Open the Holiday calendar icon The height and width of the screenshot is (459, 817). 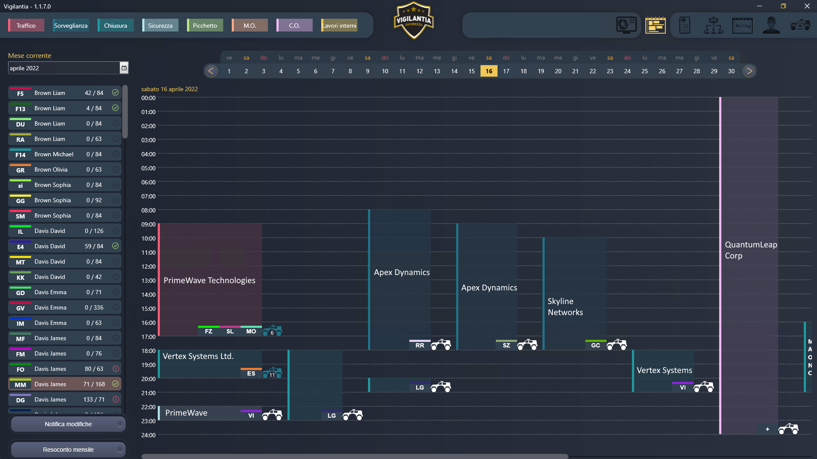[742, 25]
